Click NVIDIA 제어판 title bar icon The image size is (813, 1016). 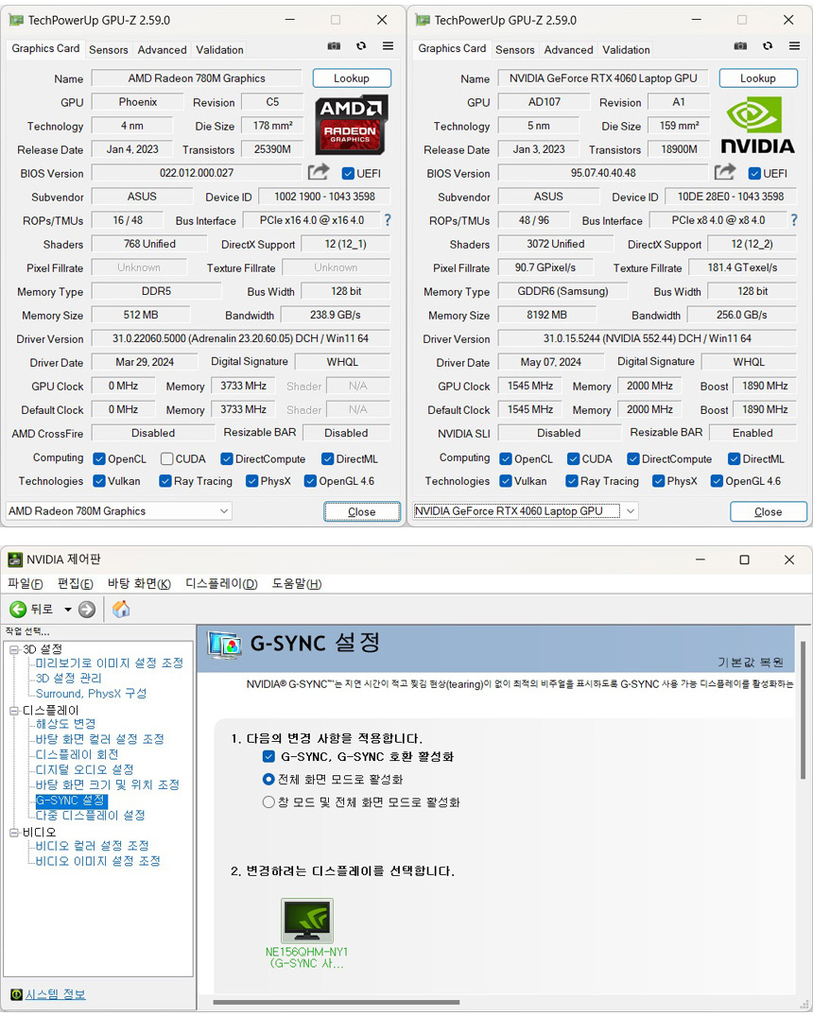click(15, 560)
